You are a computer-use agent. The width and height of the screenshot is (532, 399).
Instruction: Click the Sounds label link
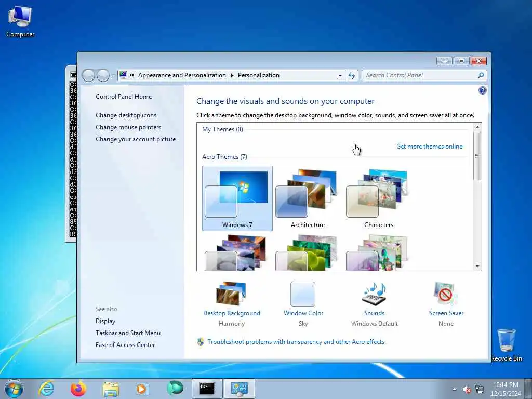point(374,313)
